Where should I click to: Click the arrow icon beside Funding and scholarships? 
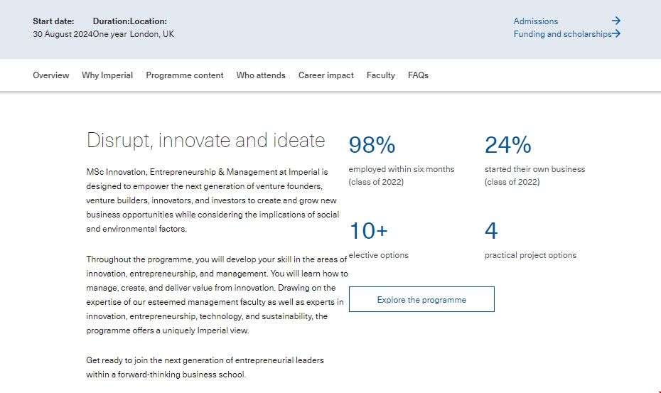coord(616,33)
